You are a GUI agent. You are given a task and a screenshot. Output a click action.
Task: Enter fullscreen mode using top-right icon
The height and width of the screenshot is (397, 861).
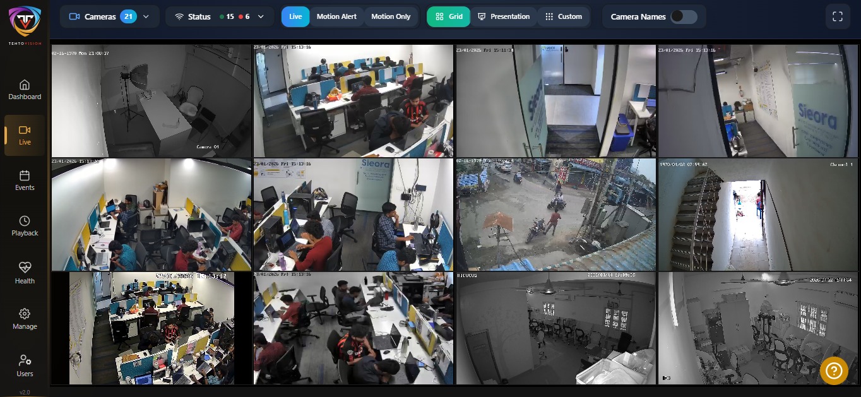[838, 17]
